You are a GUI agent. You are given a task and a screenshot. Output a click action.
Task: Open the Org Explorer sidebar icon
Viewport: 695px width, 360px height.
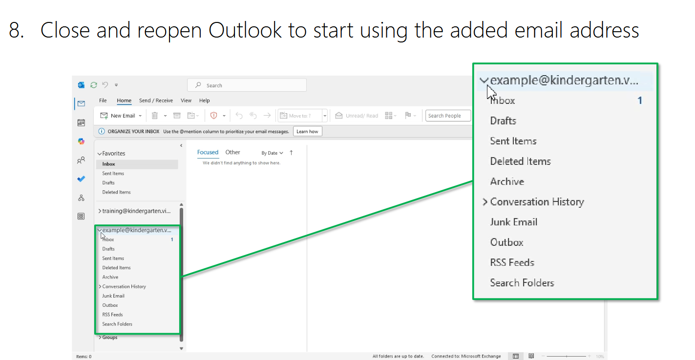click(x=81, y=198)
